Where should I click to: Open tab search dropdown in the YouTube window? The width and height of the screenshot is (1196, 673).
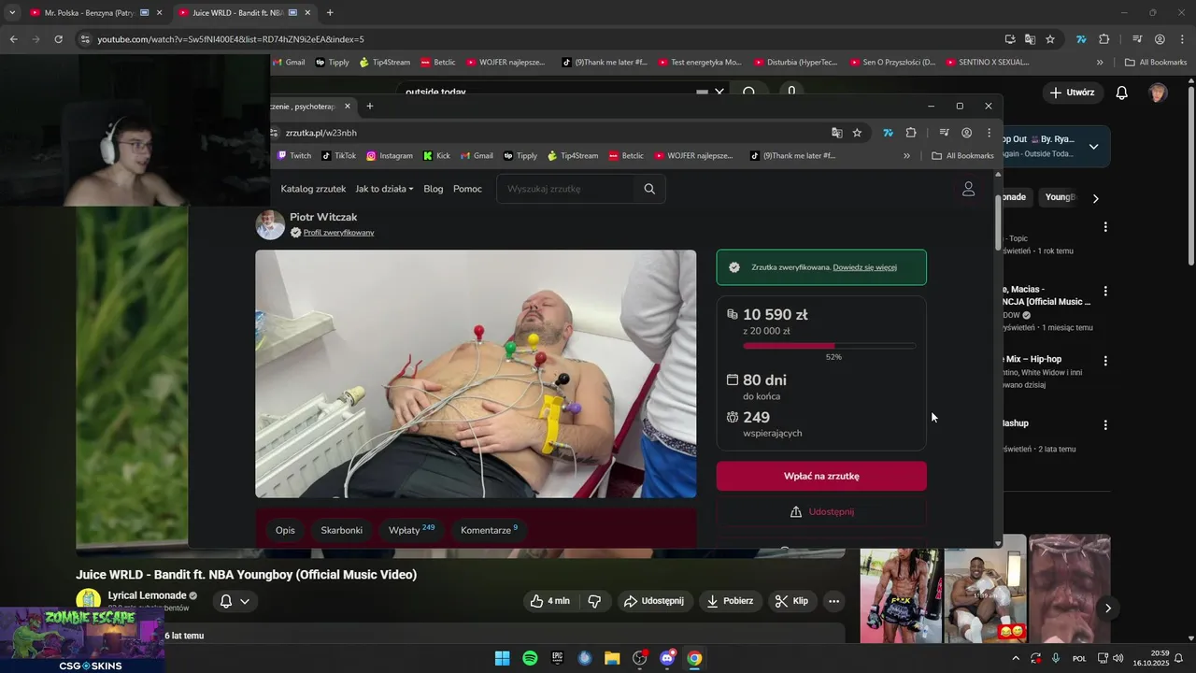[x=12, y=13]
